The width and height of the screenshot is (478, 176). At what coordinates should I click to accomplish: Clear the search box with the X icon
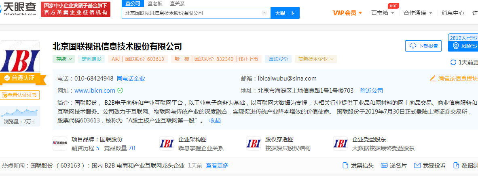tap(264, 13)
